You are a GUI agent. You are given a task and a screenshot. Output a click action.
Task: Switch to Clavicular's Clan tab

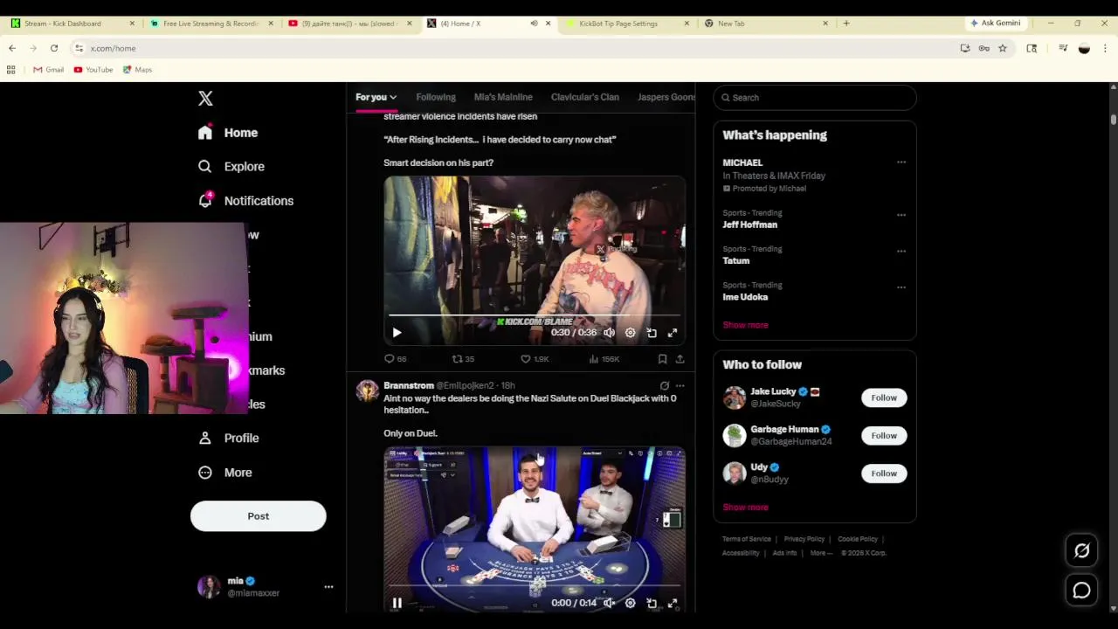(585, 97)
